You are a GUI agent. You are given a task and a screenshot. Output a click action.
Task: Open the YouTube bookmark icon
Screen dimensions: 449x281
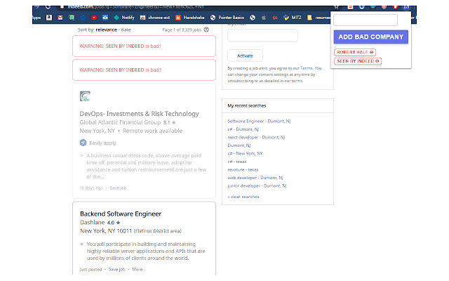tap(94, 18)
